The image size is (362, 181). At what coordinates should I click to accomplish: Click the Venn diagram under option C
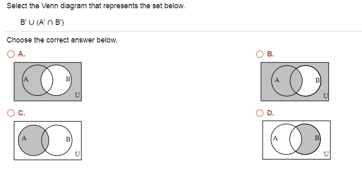point(48,140)
